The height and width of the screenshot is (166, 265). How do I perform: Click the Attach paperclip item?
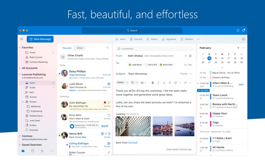(152, 39)
